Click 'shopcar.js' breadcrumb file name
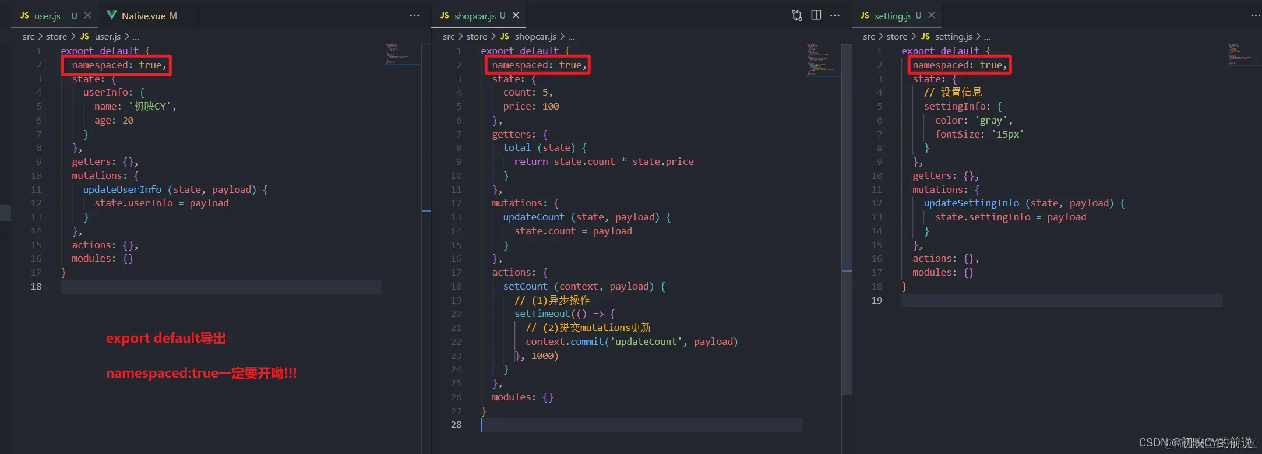Viewport: 1262px width, 454px height. click(535, 36)
